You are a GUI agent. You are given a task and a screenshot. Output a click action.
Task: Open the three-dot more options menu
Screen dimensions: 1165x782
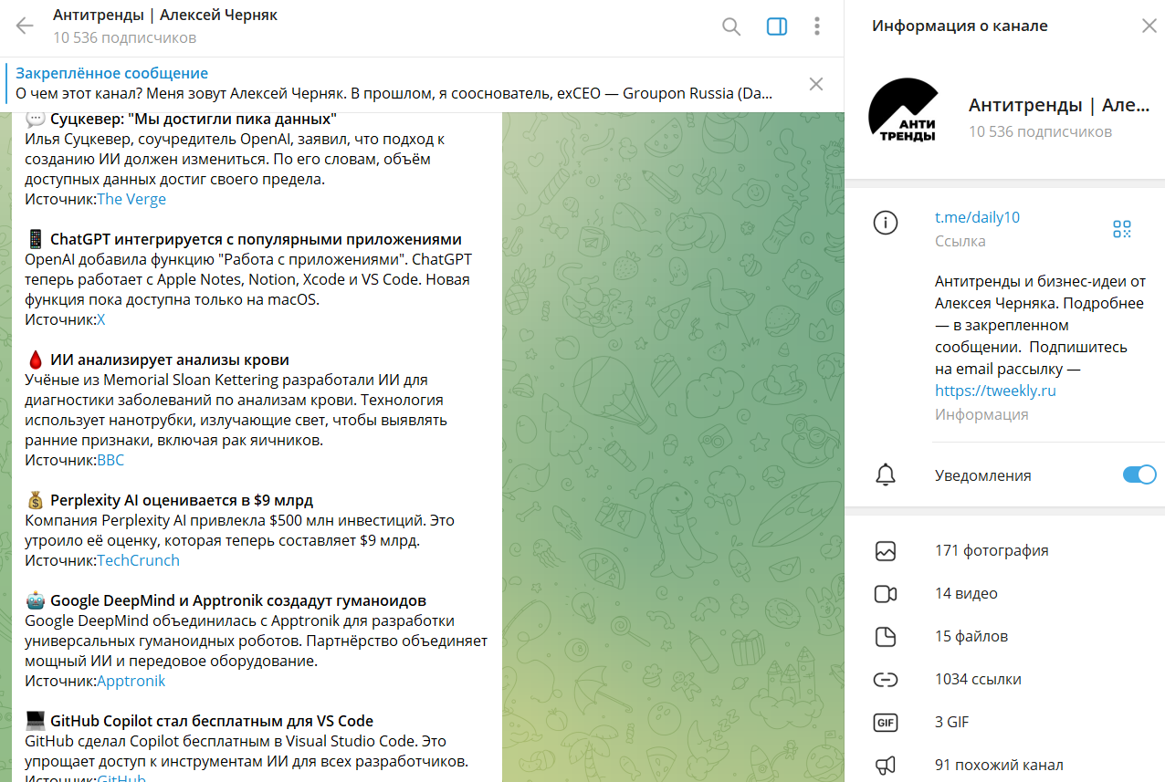(817, 26)
